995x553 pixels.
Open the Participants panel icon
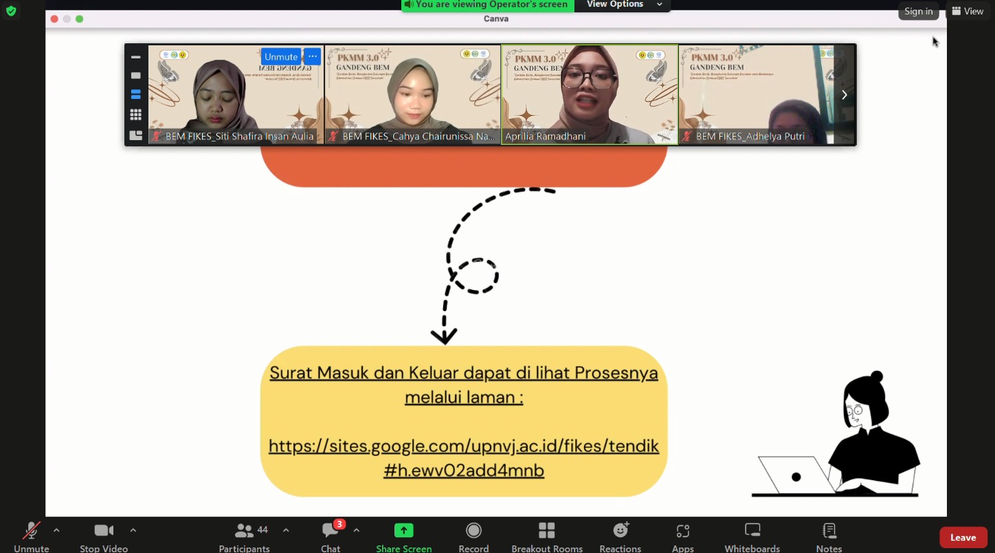pyautogui.click(x=244, y=531)
